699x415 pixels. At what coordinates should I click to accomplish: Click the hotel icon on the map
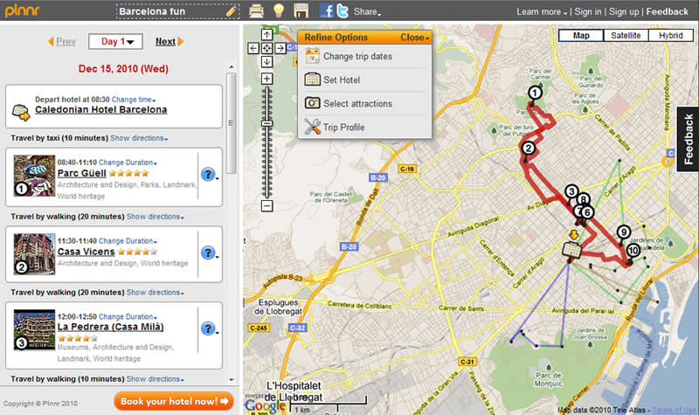click(x=571, y=250)
